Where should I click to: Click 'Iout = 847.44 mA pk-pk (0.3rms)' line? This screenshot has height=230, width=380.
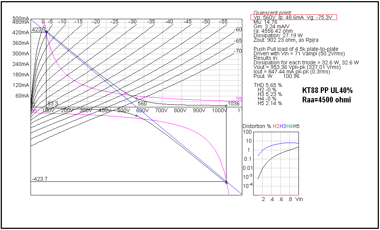coord(292,72)
